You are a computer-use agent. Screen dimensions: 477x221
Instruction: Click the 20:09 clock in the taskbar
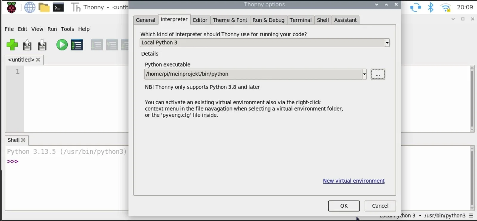pyautogui.click(x=465, y=7)
